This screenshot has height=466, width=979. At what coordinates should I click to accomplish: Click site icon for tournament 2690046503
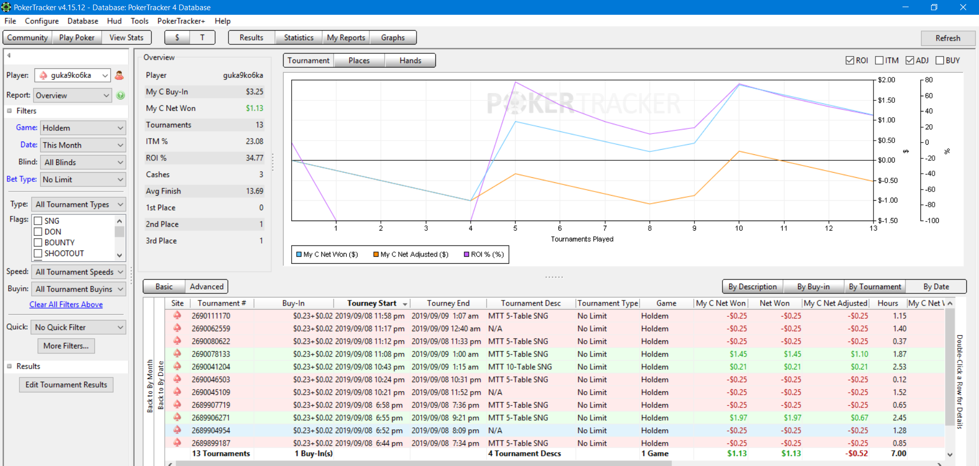click(x=177, y=379)
